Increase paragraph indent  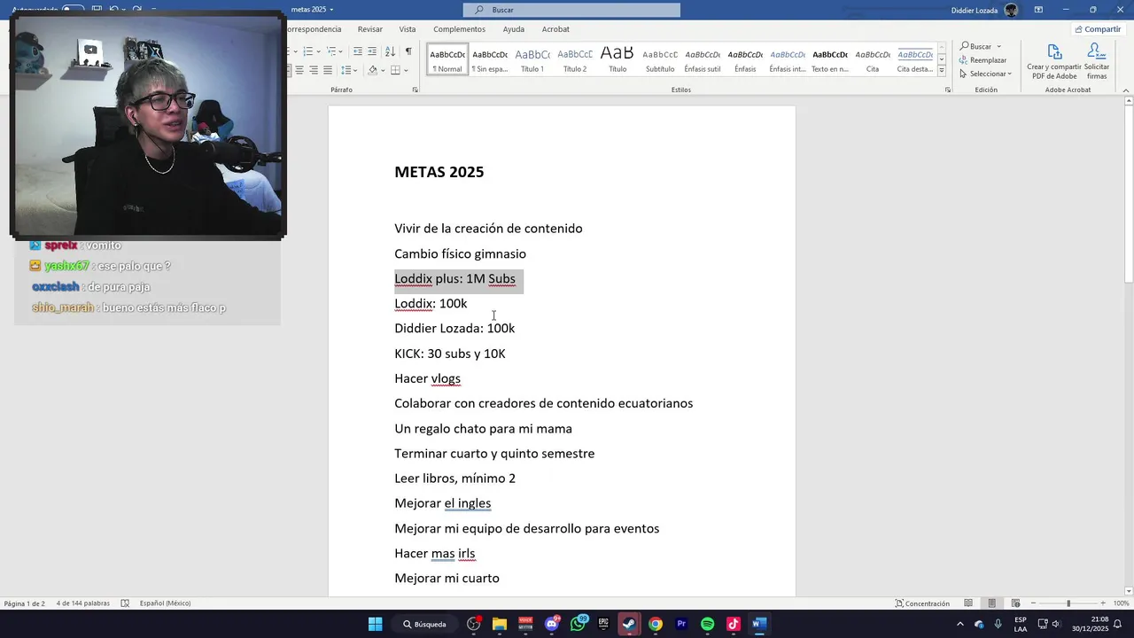click(x=372, y=51)
